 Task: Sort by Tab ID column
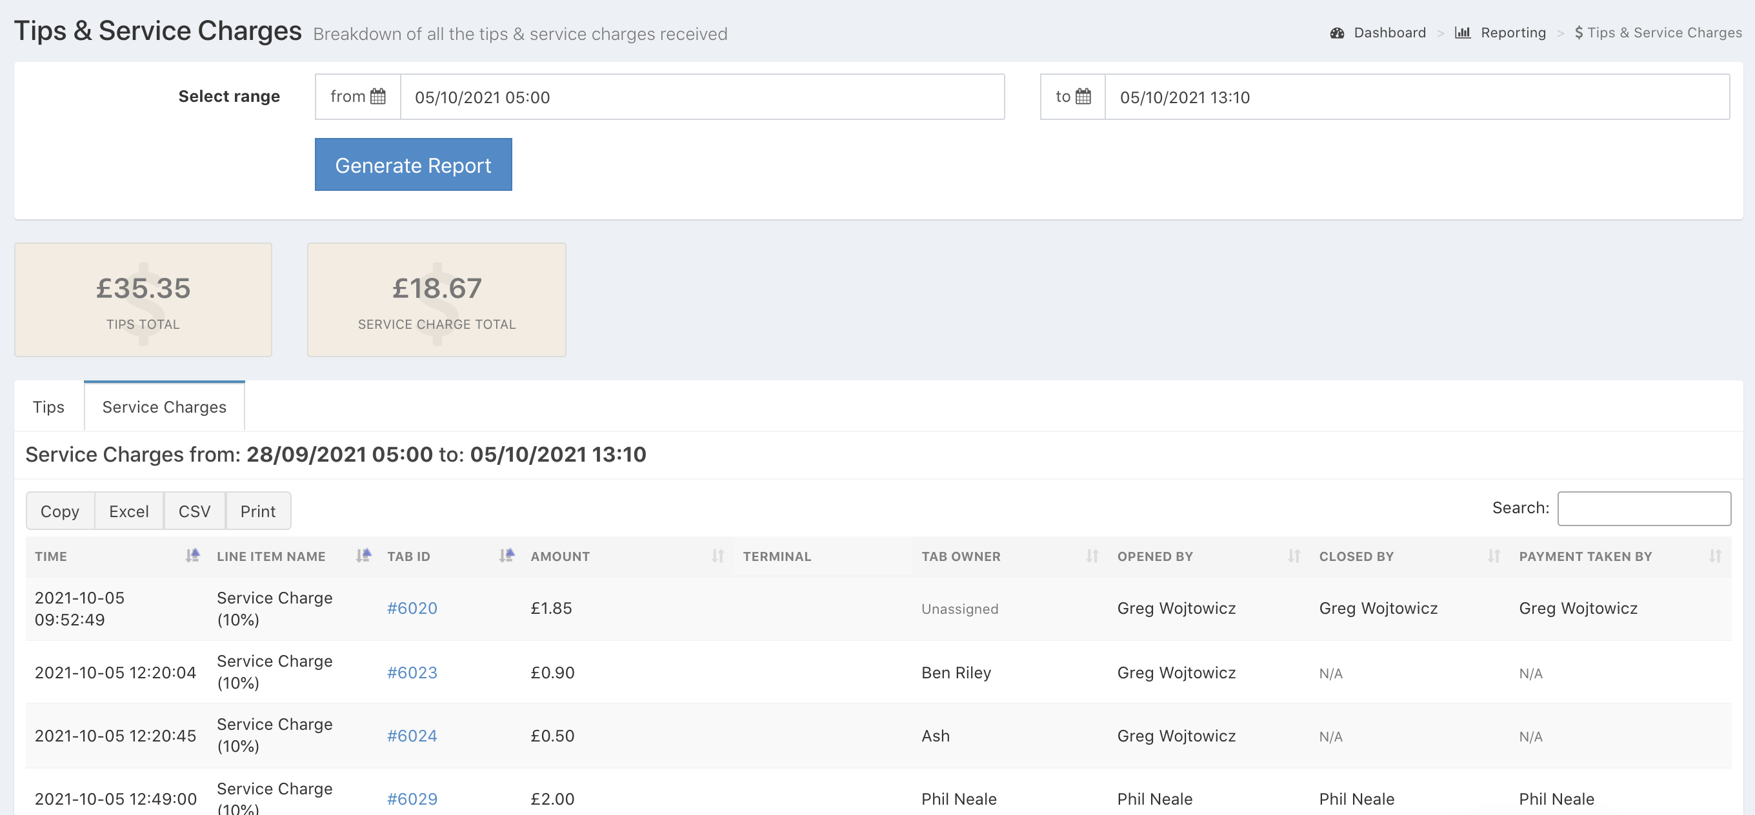tap(506, 556)
